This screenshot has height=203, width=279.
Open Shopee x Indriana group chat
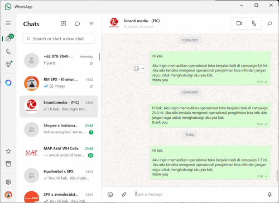coord(59,129)
